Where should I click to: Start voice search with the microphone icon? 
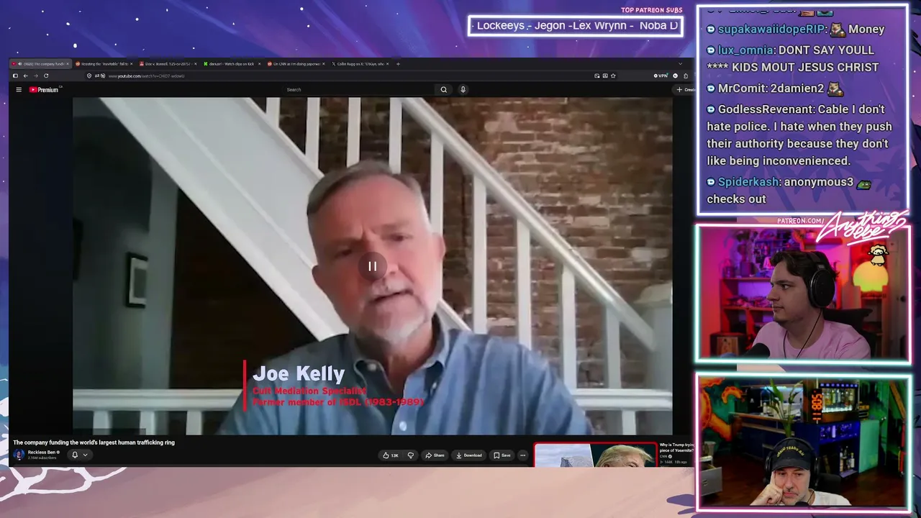point(463,90)
